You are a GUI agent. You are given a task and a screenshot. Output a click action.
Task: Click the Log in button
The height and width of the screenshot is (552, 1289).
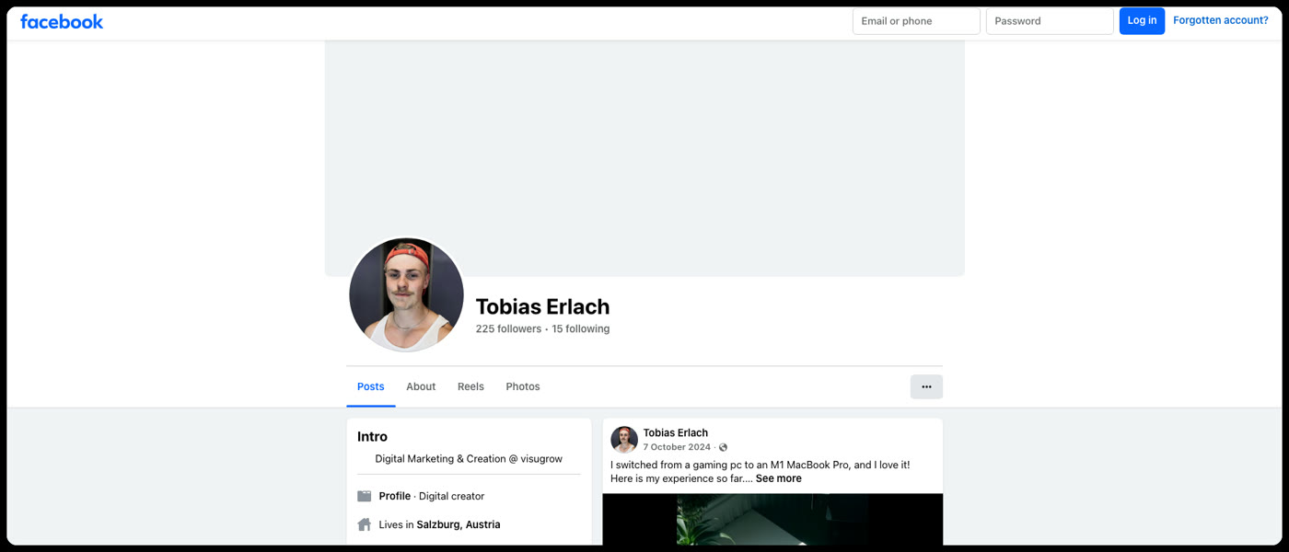click(x=1142, y=21)
